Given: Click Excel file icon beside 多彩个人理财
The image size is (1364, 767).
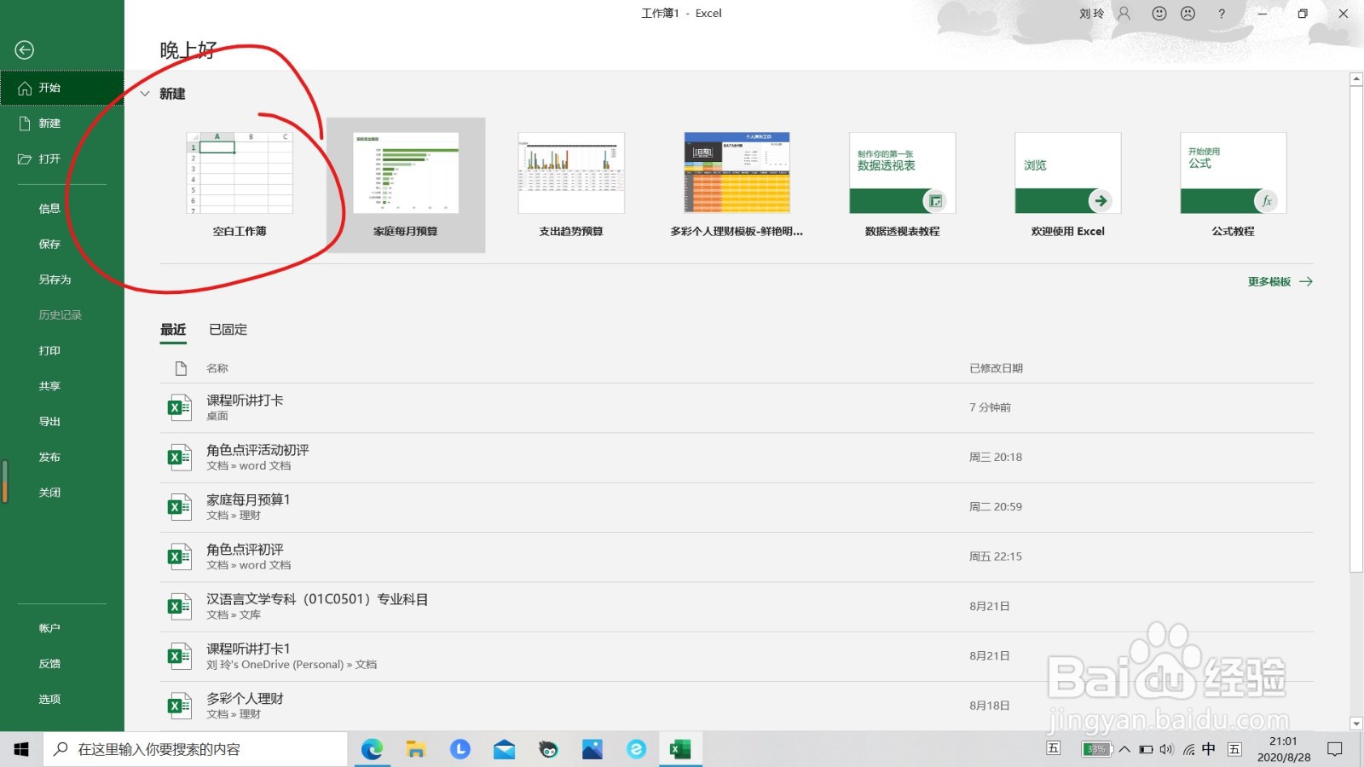Looking at the screenshot, I should [179, 706].
